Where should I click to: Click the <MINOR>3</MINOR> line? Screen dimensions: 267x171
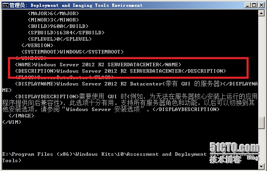(x=53, y=20)
